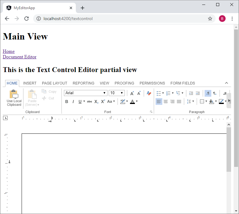Open the Font dialog launcher
The width and height of the screenshot is (239, 214).
pos(151,112)
